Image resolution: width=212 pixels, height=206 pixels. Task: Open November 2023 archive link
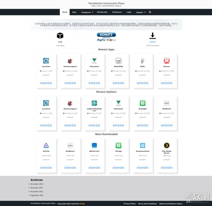[37, 184]
